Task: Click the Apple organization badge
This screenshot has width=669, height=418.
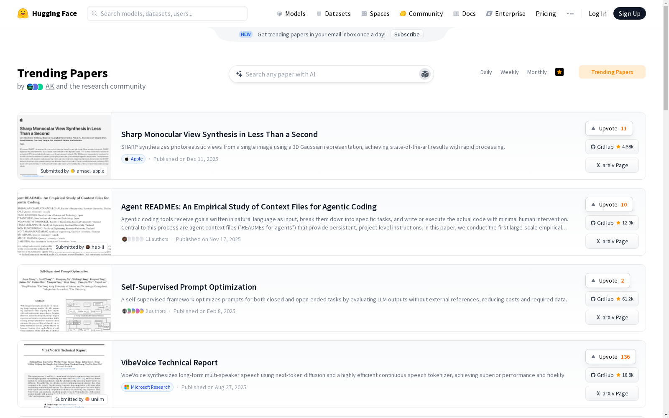Action: coord(133,159)
